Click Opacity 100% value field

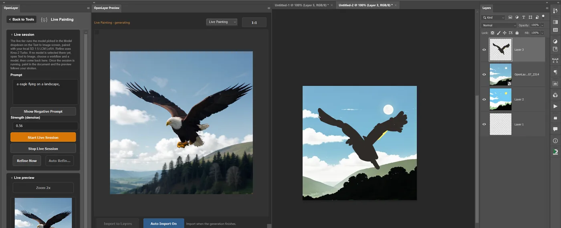(x=535, y=25)
